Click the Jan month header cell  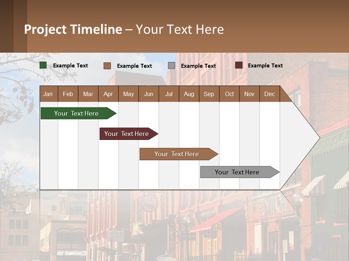[48, 94]
